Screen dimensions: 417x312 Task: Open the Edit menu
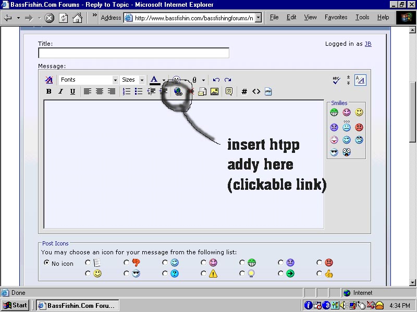(x=291, y=17)
